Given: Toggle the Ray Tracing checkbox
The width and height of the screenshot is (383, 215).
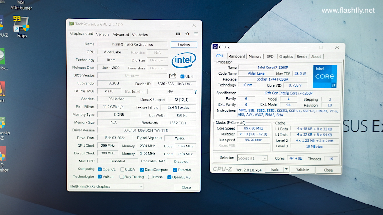Looking at the screenshot, I should 122,177.
